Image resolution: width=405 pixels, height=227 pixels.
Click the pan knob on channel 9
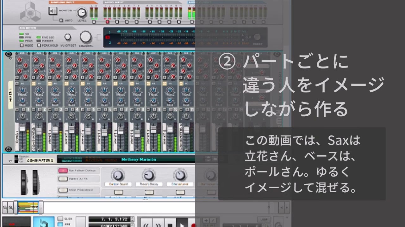point(153,116)
